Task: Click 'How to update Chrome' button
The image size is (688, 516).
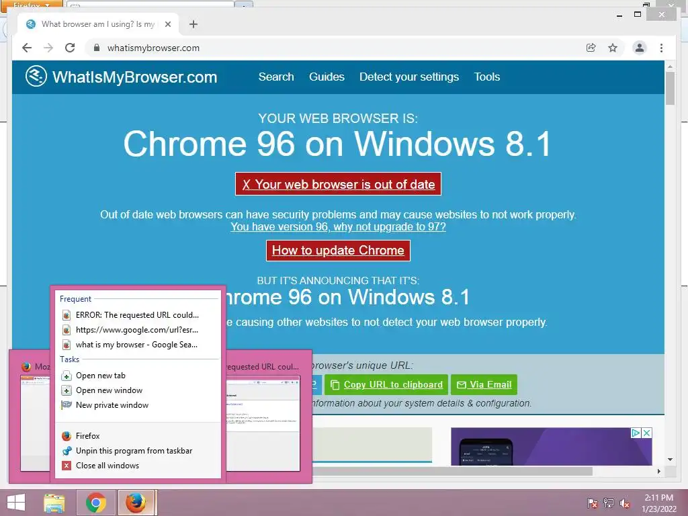Action: click(x=338, y=250)
